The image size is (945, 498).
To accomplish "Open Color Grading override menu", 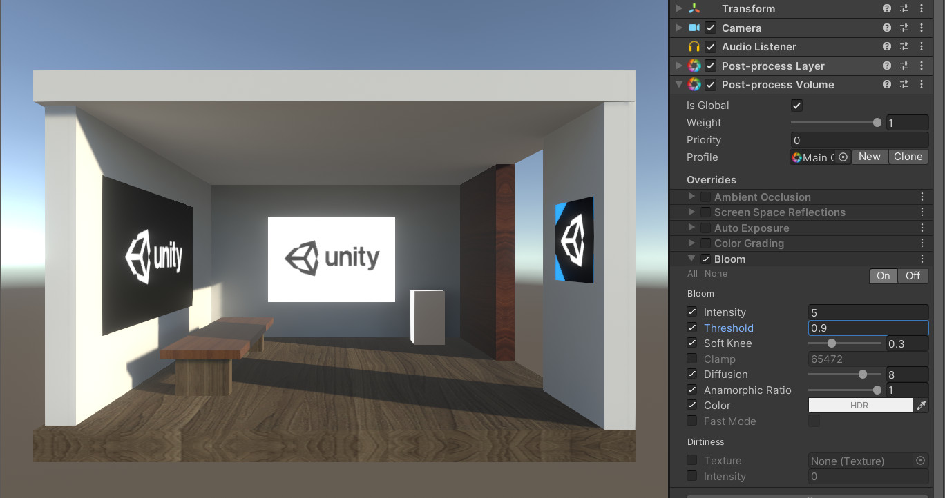I will coord(922,243).
